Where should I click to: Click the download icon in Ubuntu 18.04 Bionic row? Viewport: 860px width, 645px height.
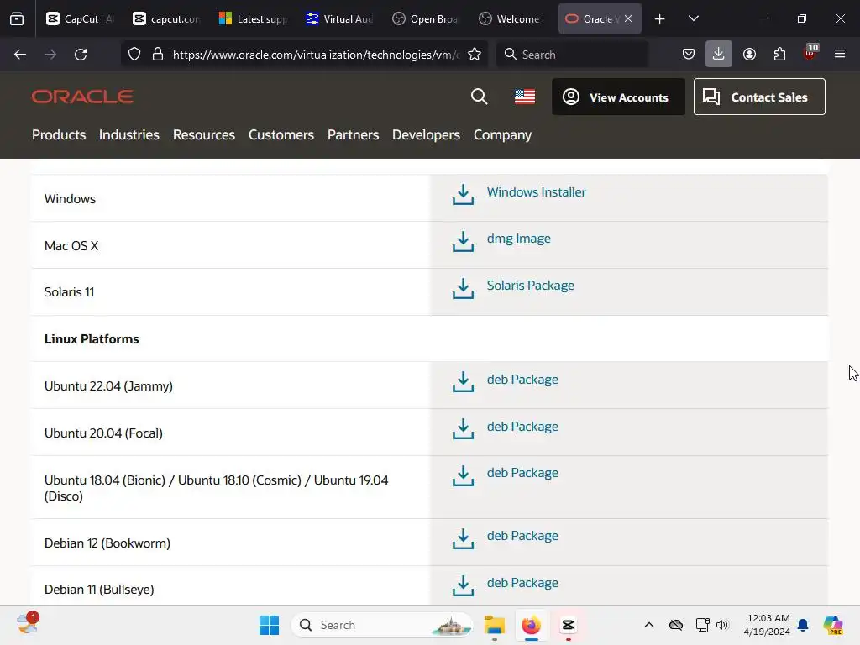463,475
